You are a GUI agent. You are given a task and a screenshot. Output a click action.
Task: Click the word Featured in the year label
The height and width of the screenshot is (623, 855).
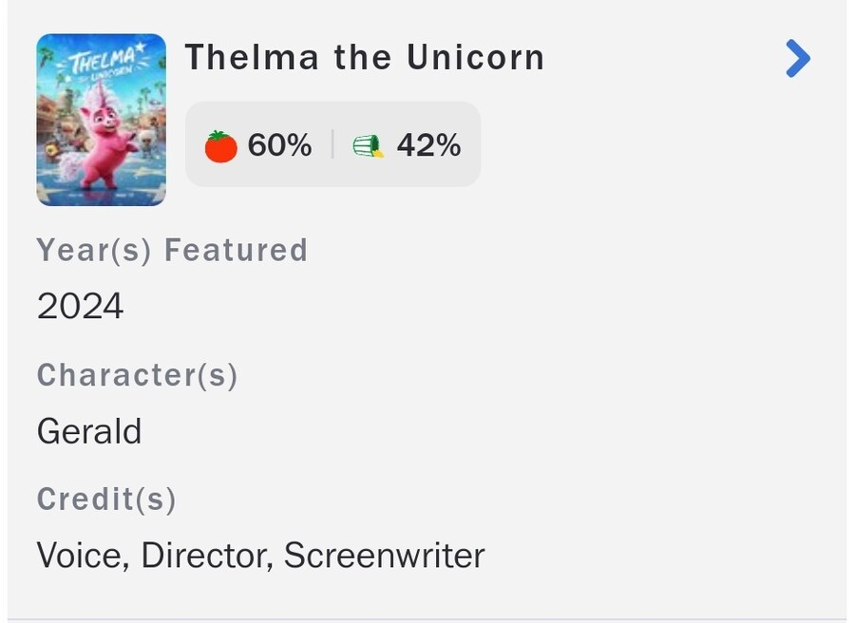point(236,251)
